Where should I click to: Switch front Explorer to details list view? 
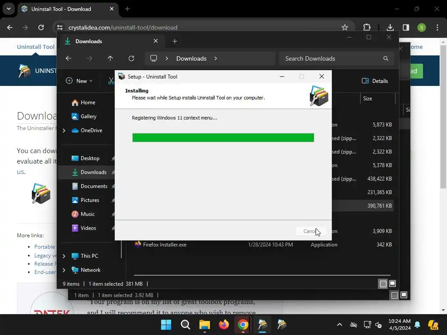[x=383, y=284]
